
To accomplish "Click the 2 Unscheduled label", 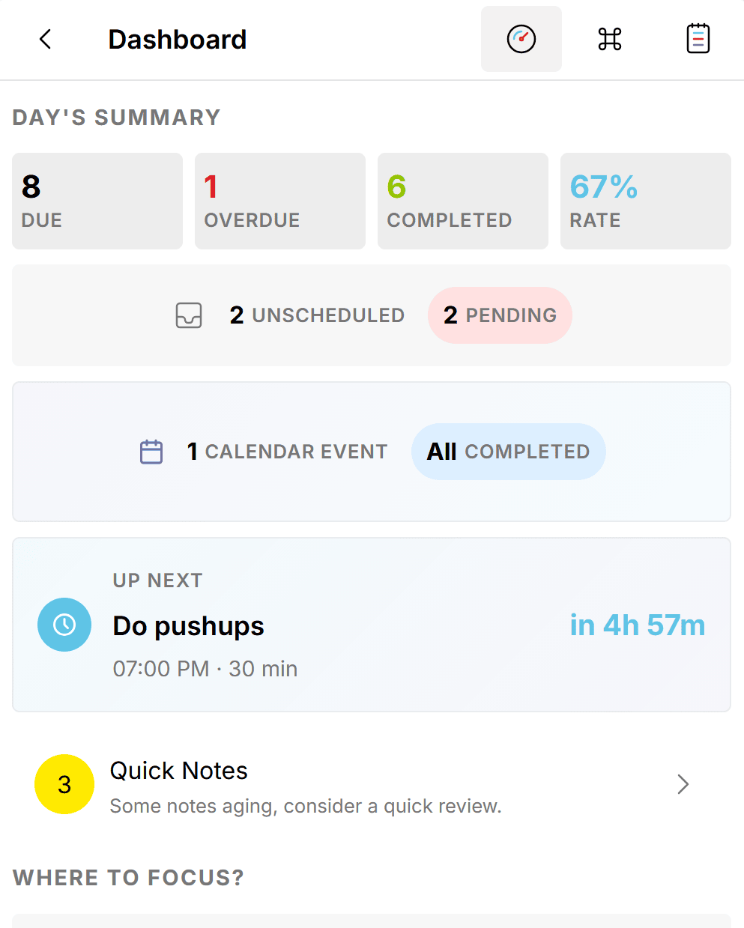I will 317,315.
